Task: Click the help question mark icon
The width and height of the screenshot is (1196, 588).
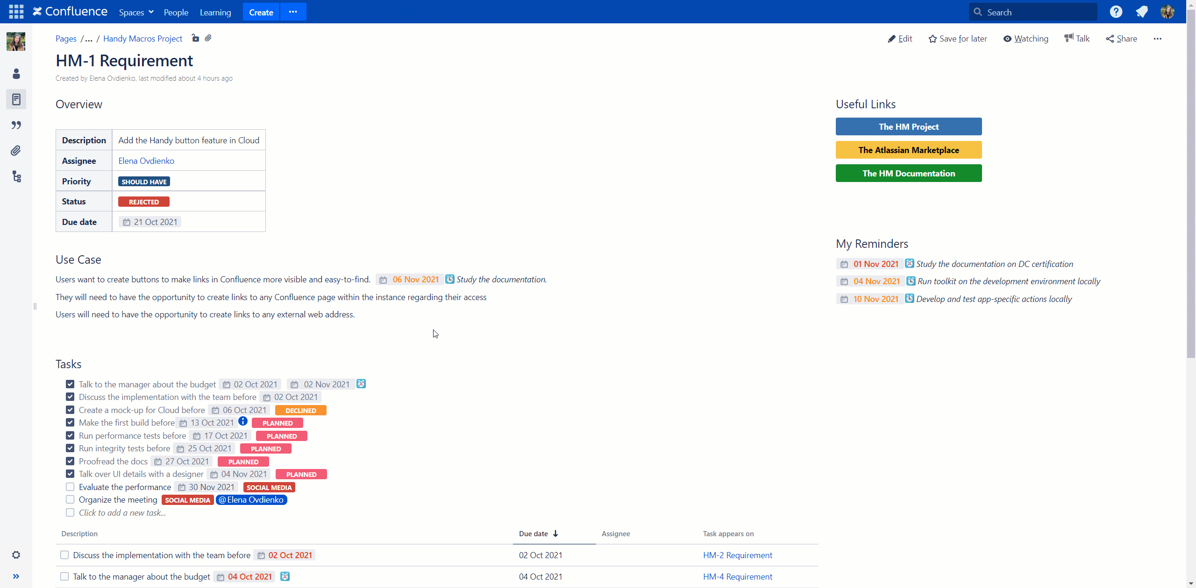Action: tap(1116, 12)
